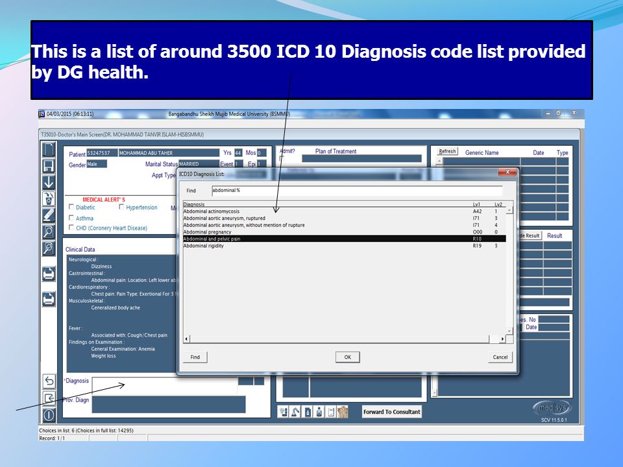
Task: Click the curved undo arrow icon
Action: [x=49, y=381]
